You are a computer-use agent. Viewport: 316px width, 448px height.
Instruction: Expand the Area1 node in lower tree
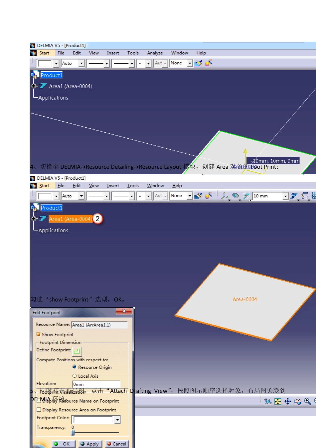(x=33, y=219)
